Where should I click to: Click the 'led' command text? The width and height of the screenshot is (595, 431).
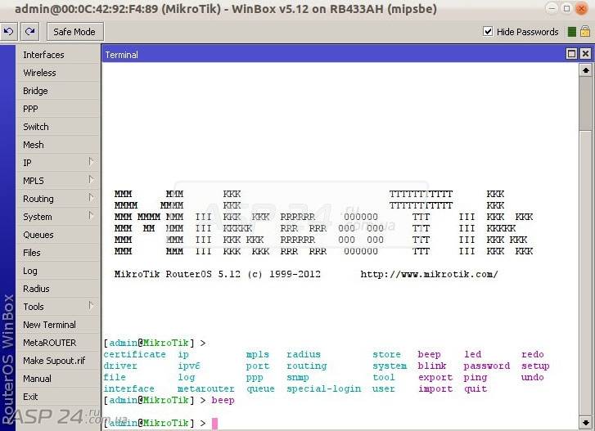pyautogui.click(x=473, y=354)
